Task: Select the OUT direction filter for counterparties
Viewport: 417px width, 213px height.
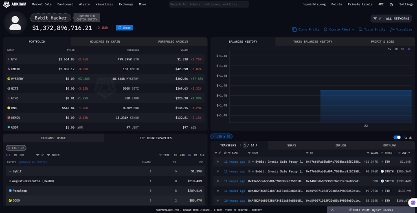Action: (x=22, y=155)
